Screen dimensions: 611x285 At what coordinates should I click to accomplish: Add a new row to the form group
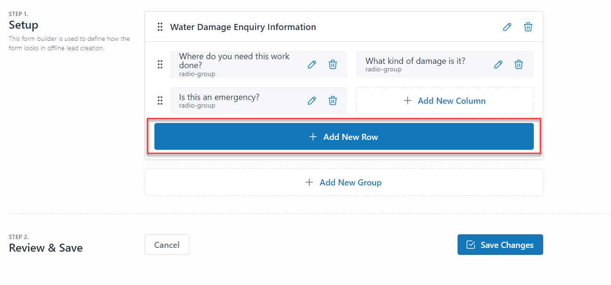pyautogui.click(x=343, y=137)
